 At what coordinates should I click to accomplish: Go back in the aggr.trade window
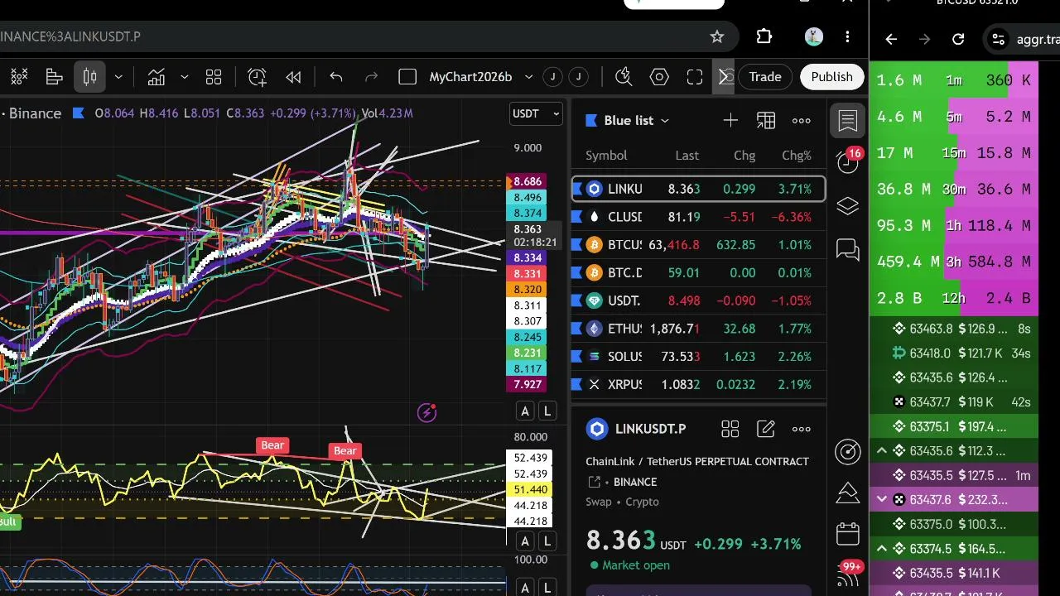click(x=891, y=39)
